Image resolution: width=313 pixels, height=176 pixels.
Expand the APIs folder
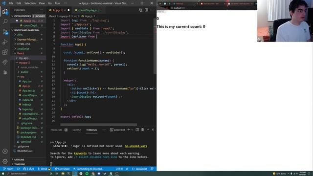[28, 35]
